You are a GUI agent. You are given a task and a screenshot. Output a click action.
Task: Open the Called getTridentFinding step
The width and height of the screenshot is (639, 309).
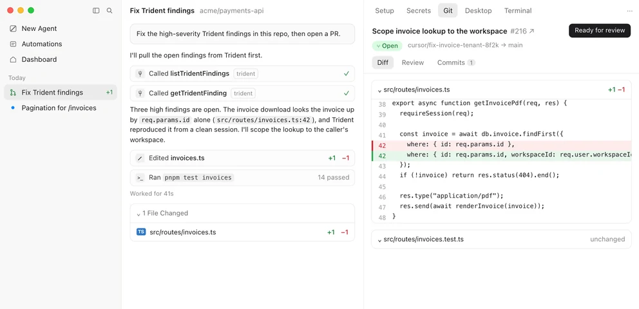coord(242,93)
